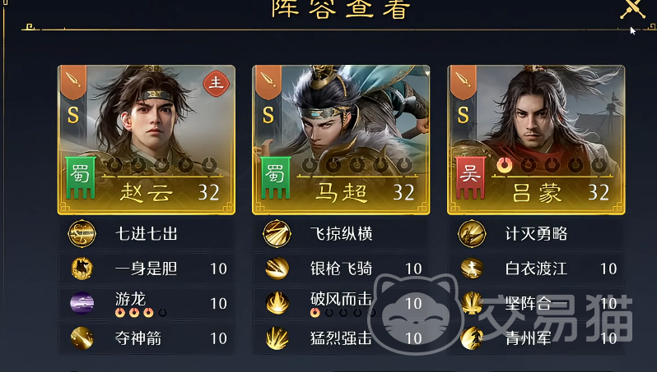Select the 坚阵合一 skill row
This screenshot has height=372, width=657.
pos(536,303)
